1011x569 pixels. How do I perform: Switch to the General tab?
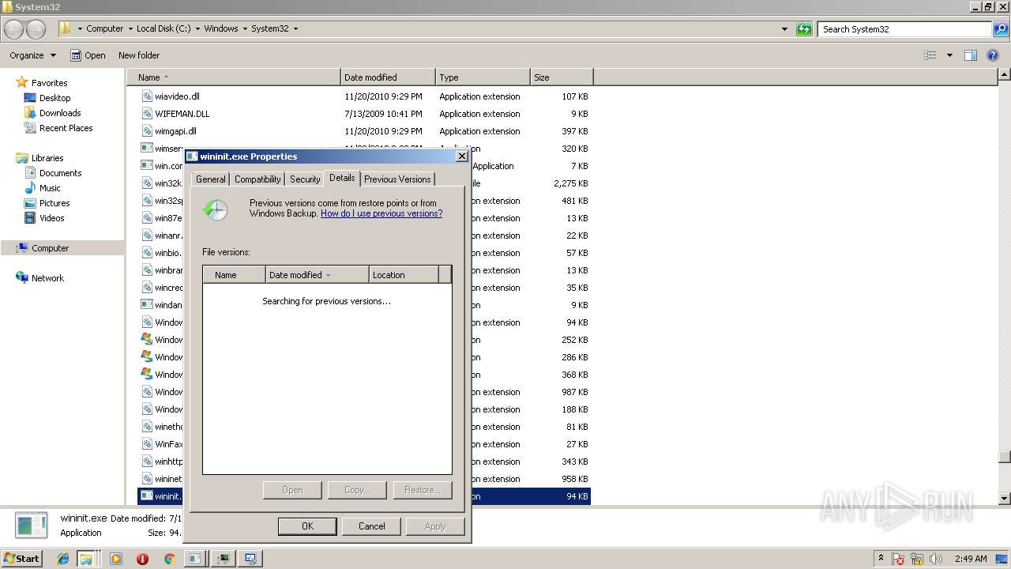pos(211,179)
